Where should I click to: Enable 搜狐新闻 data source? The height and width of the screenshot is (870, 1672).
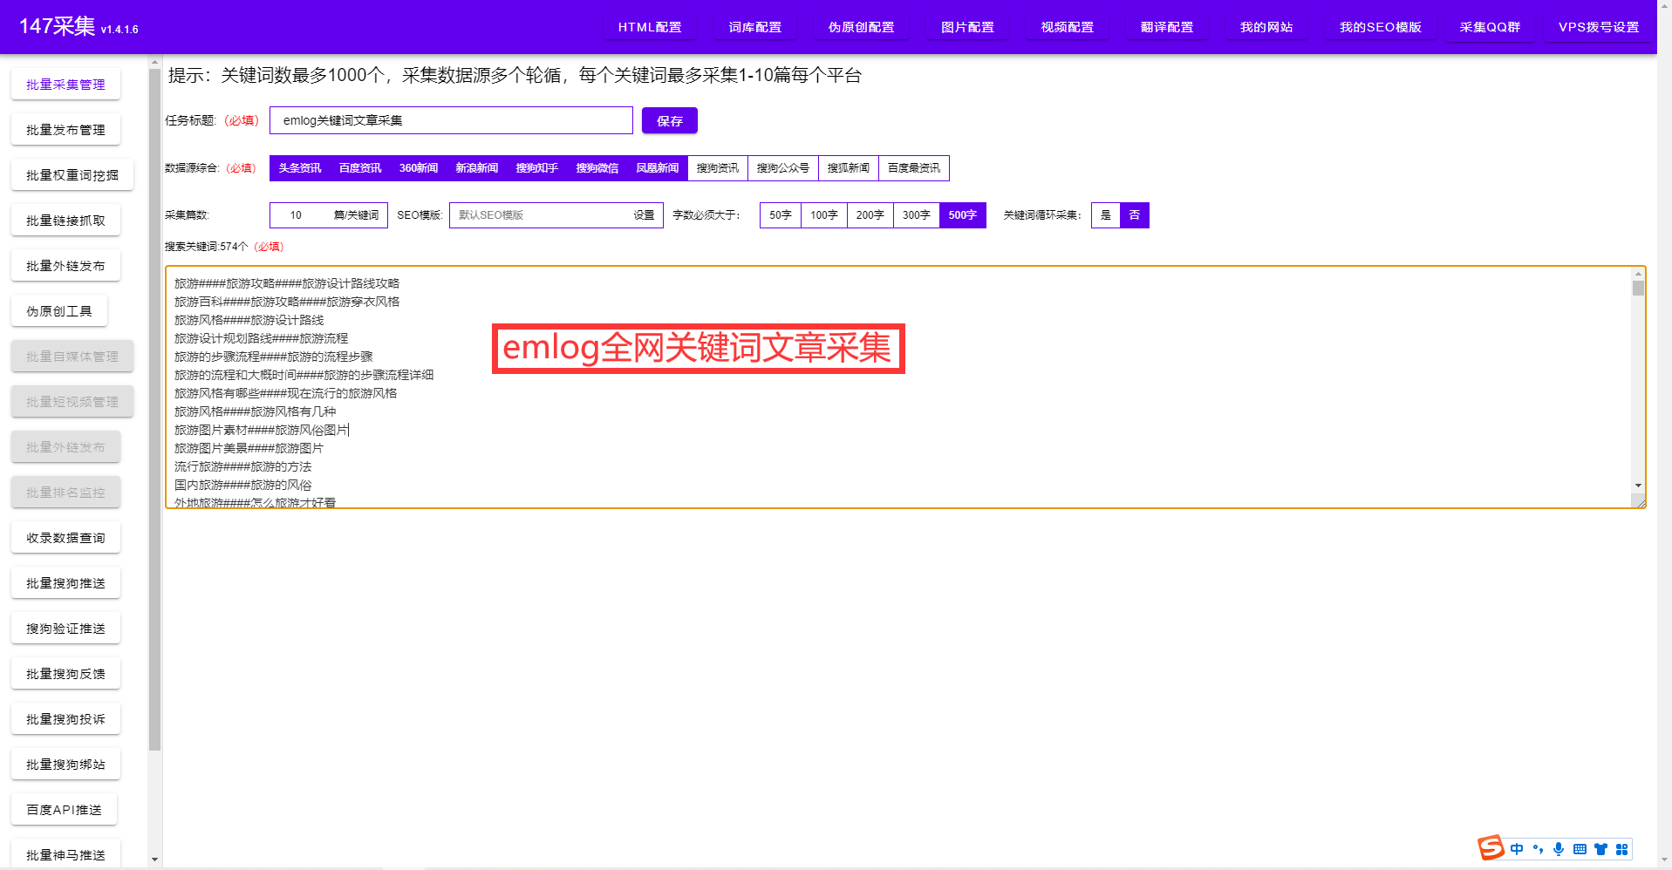coord(849,168)
